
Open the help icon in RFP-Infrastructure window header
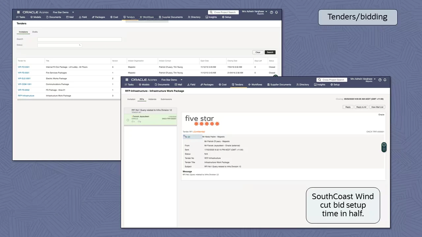(380, 80)
